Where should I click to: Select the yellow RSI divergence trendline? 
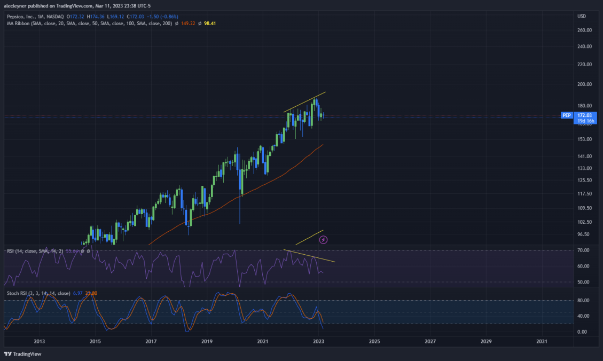coord(310,256)
